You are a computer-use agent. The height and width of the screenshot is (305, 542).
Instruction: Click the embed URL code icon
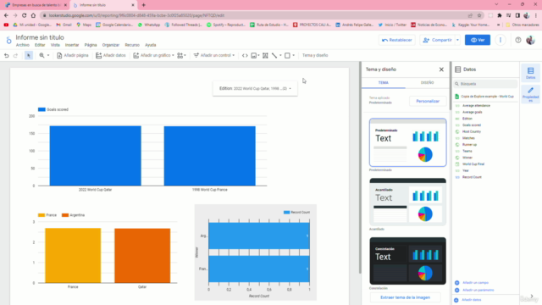pos(245,55)
